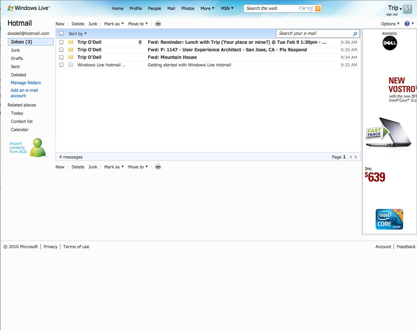This screenshot has height=330, width=417.
Task: Click the Windows Live logo
Action: click(x=29, y=8)
